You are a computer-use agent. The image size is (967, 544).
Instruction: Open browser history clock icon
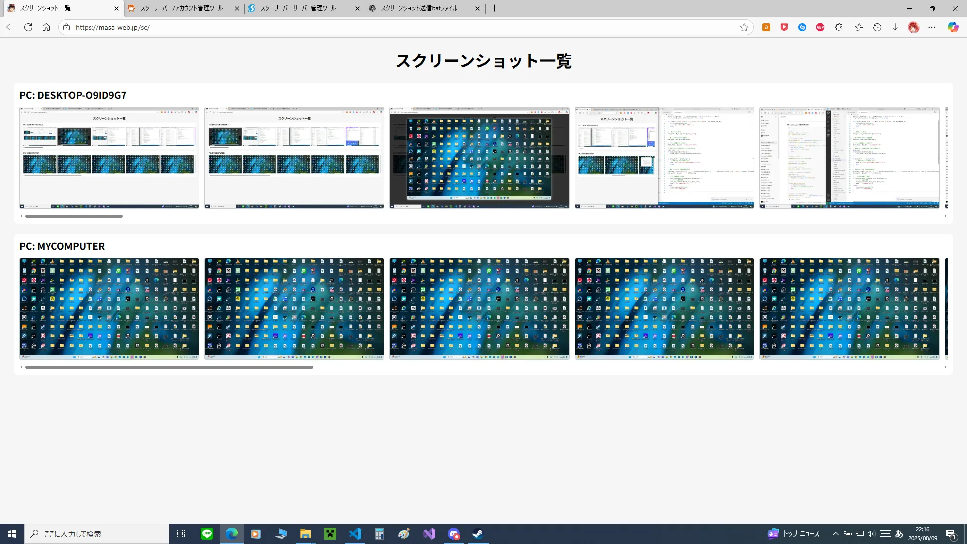[877, 27]
